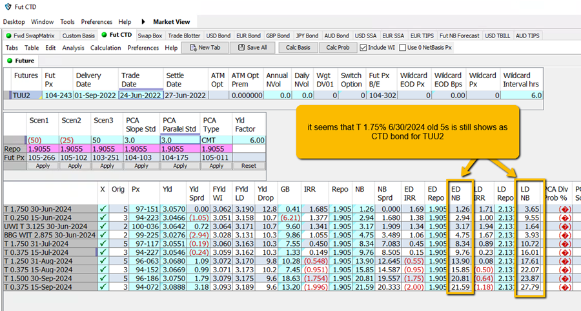
Task: Click the Calc Basis button
Action: (298, 47)
